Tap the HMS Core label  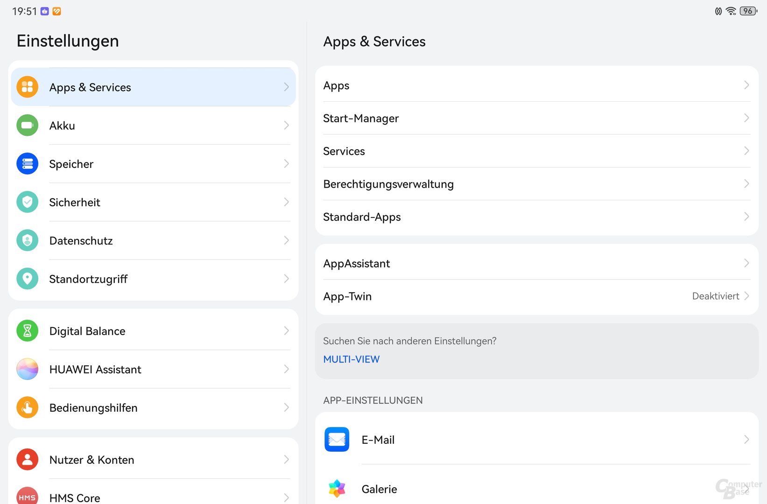[x=75, y=498]
